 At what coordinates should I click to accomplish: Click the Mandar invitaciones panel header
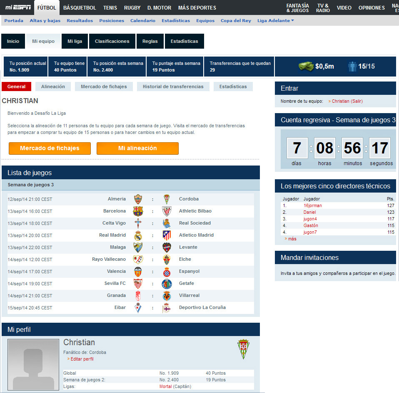point(335,257)
